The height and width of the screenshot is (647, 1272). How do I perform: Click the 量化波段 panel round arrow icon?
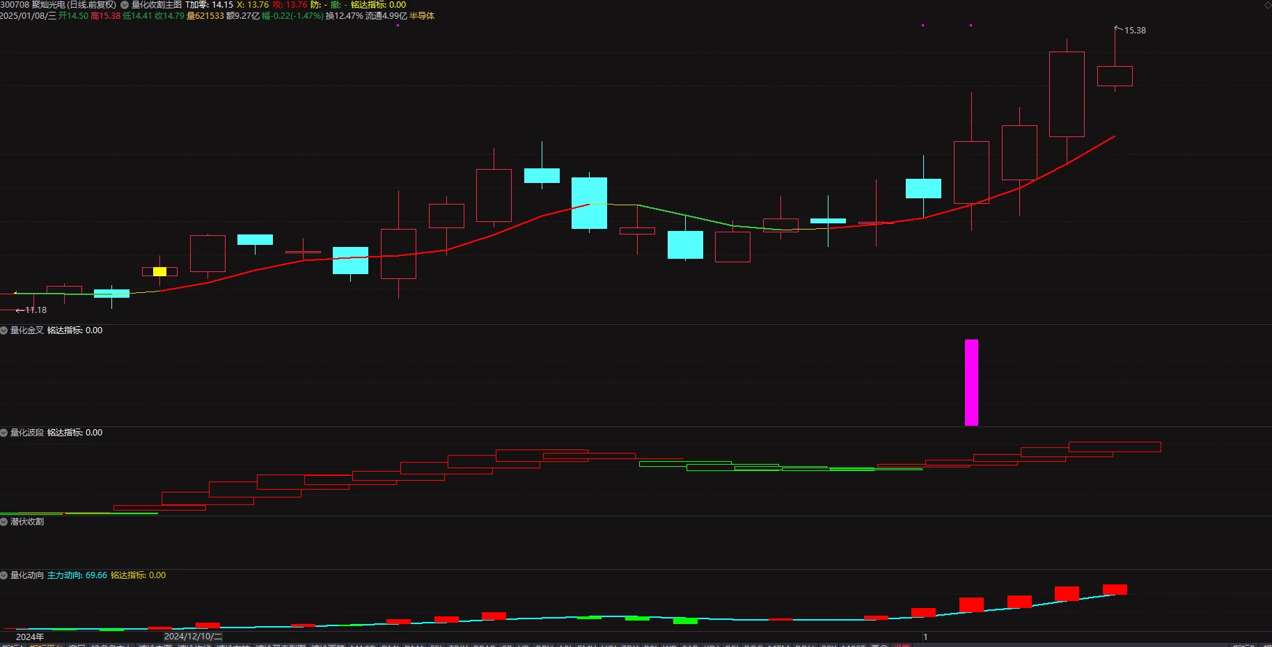click(4, 433)
